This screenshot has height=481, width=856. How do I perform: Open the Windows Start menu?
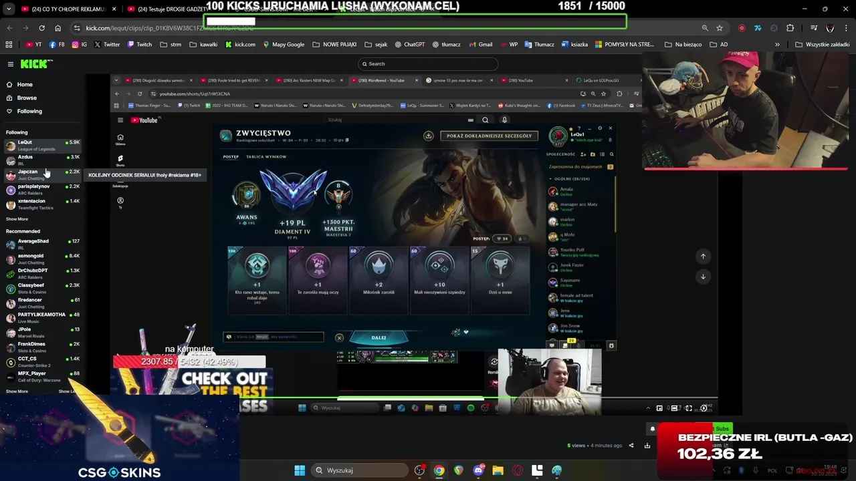pos(300,470)
